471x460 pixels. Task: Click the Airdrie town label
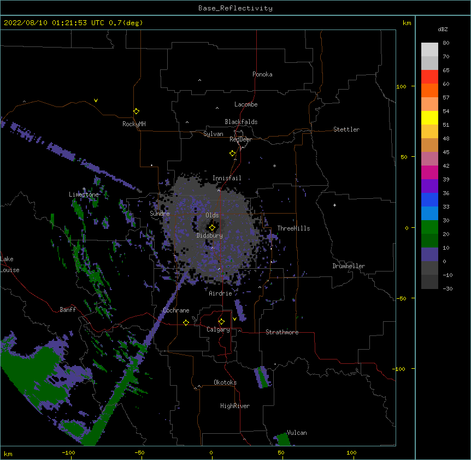pyautogui.click(x=220, y=293)
